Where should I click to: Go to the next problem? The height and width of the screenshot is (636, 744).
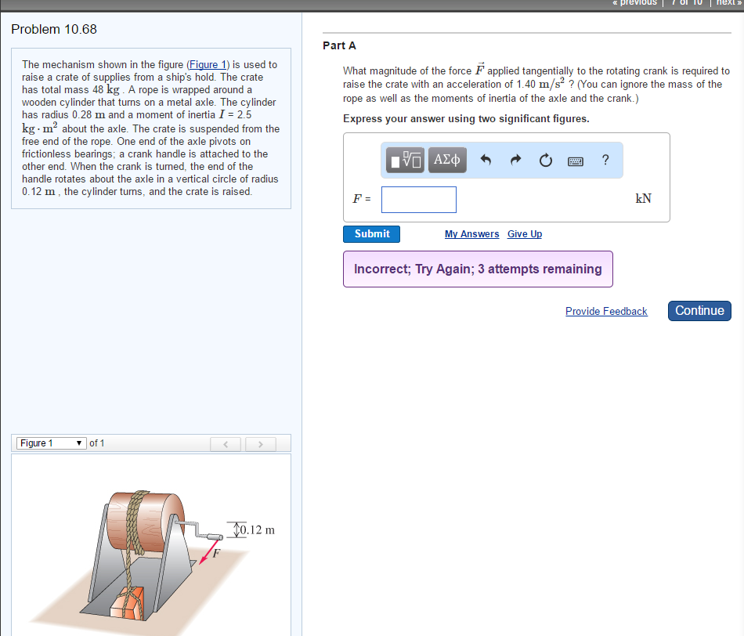pyautogui.click(x=728, y=3)
